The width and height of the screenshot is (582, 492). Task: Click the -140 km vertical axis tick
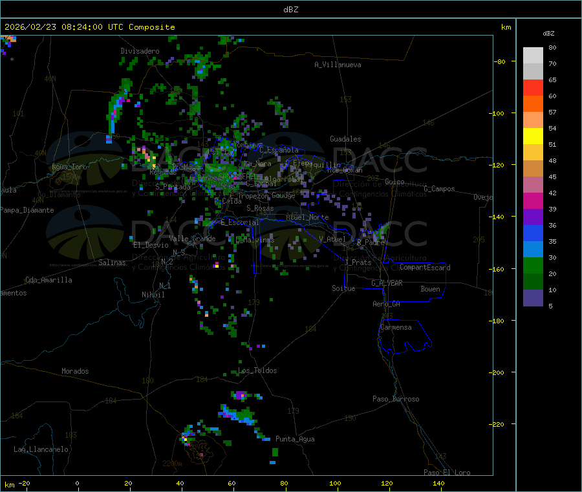click(497, 217)
